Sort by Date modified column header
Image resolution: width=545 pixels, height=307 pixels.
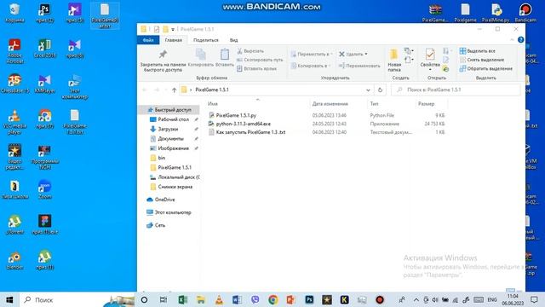tap(330, 104)
